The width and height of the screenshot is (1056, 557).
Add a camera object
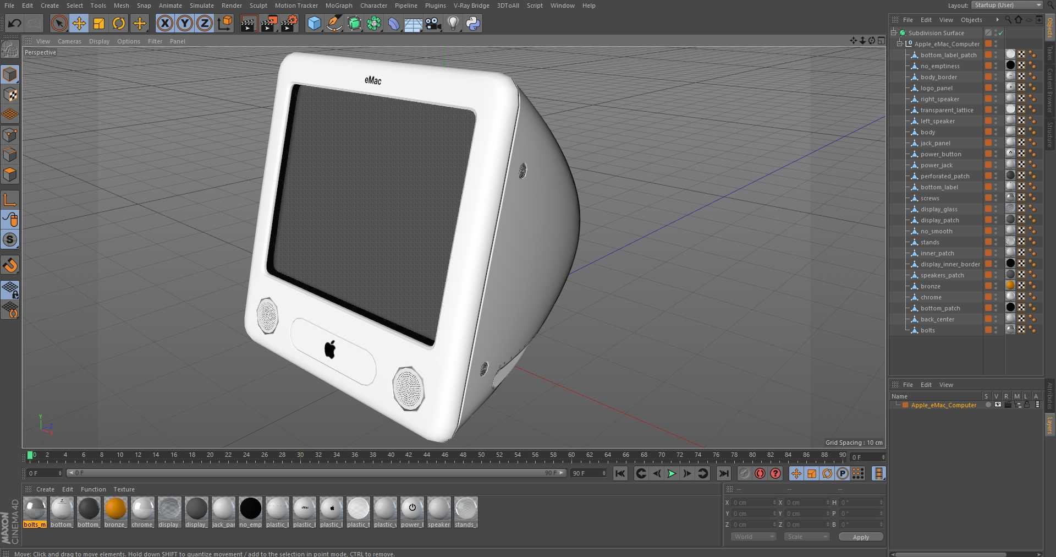(433, 23)
